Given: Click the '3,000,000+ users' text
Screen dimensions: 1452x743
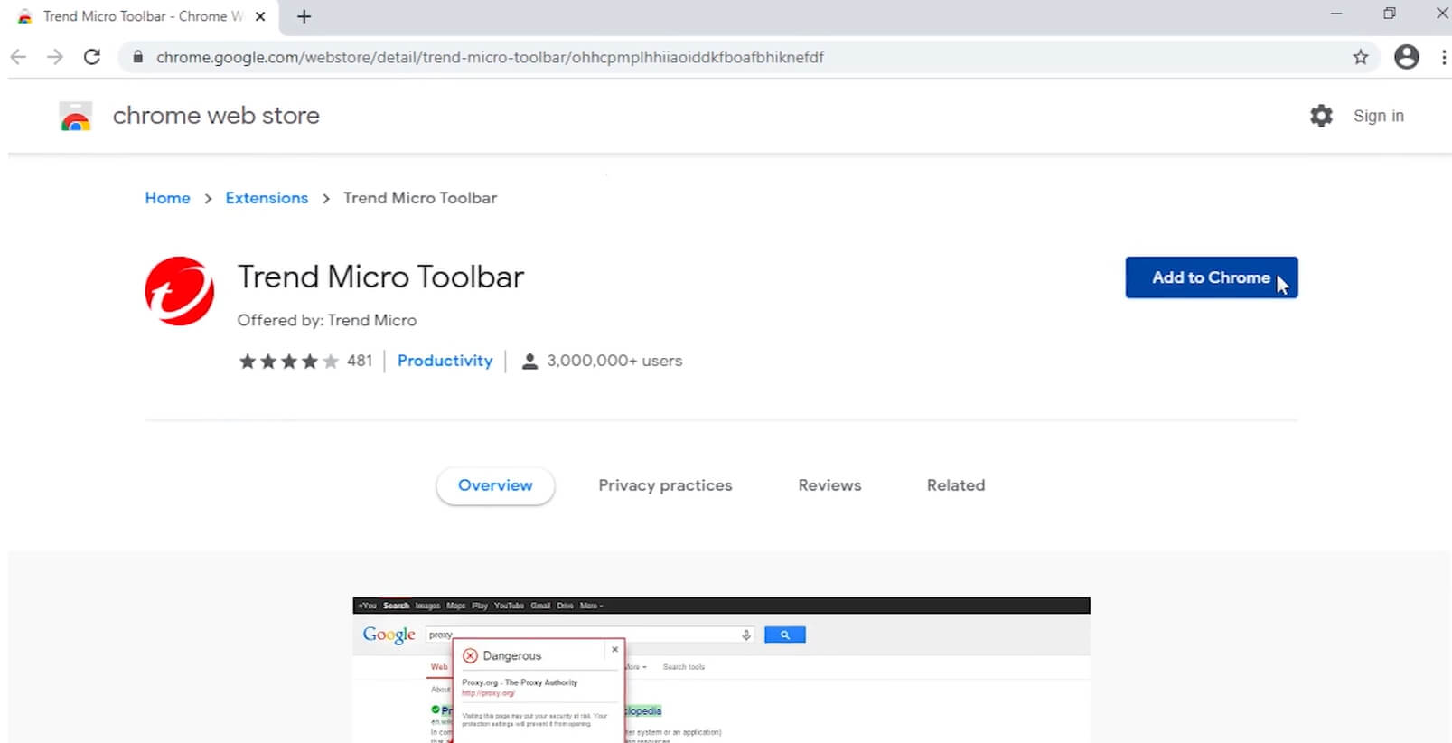Looking at the screenshot, I should [614, 361].
